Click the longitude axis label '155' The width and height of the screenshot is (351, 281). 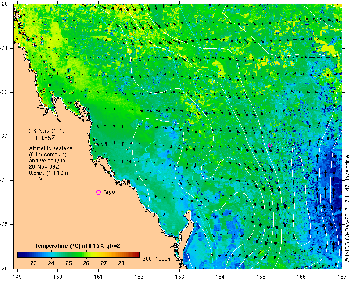point(261,277)
